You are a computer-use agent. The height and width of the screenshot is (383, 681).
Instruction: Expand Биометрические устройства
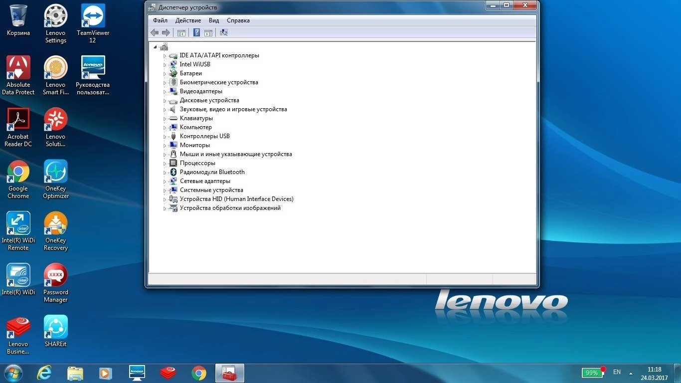click(x=165, y=83)
